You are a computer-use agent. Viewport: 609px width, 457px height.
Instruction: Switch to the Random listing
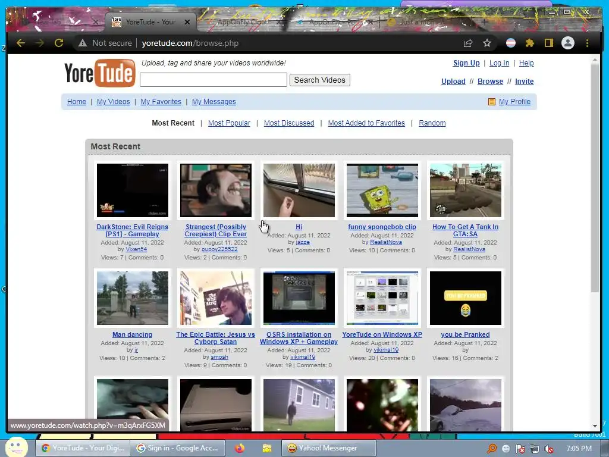(432, 123)
